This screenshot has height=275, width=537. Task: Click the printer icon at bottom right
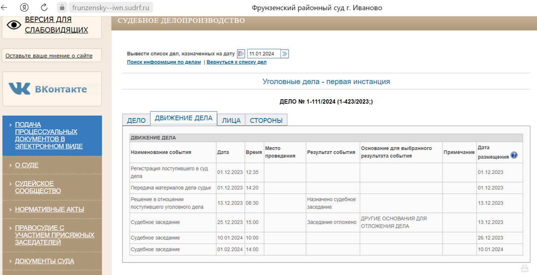524,268
